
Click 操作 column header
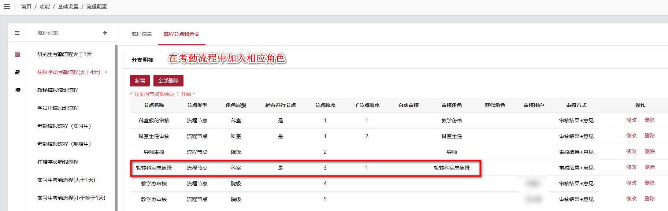(640, 105)
